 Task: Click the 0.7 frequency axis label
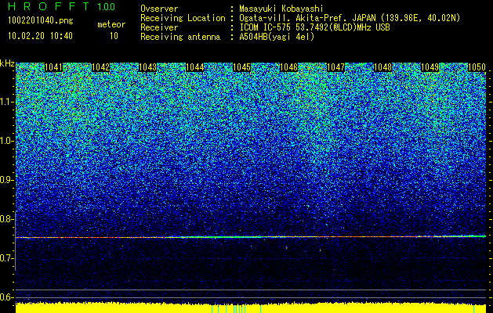(6, 258)
